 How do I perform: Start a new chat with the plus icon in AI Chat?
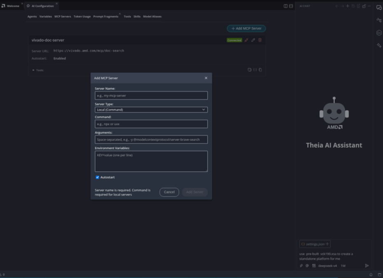(348, 6)
